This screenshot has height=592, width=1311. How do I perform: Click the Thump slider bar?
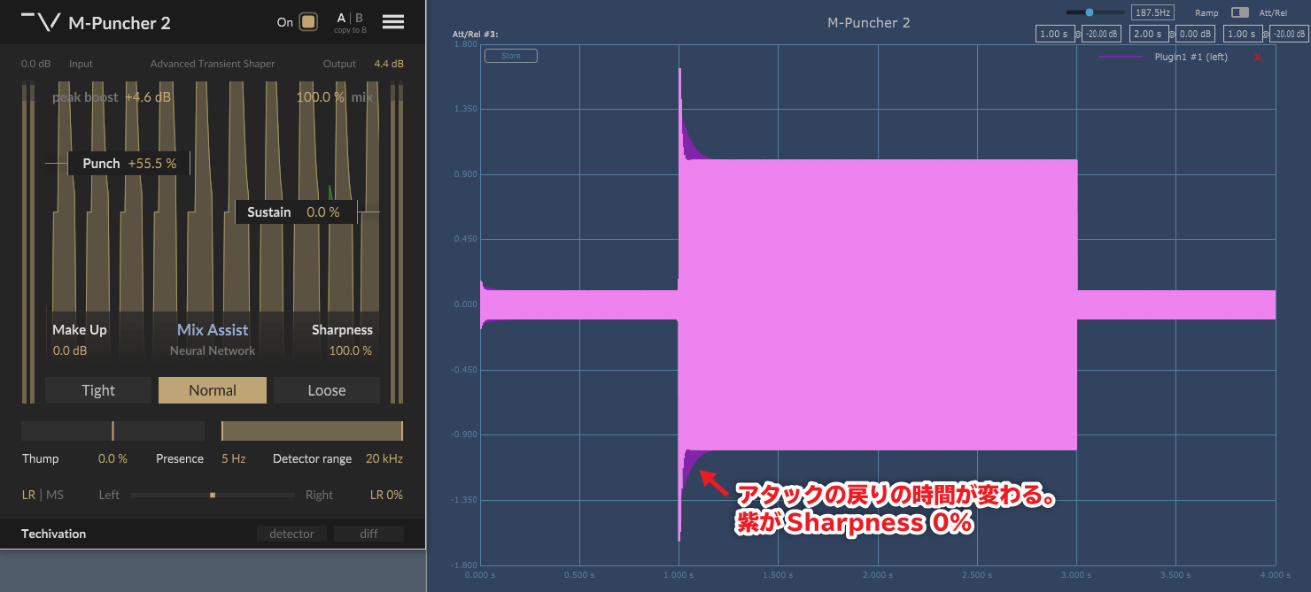tap(112, 431)
